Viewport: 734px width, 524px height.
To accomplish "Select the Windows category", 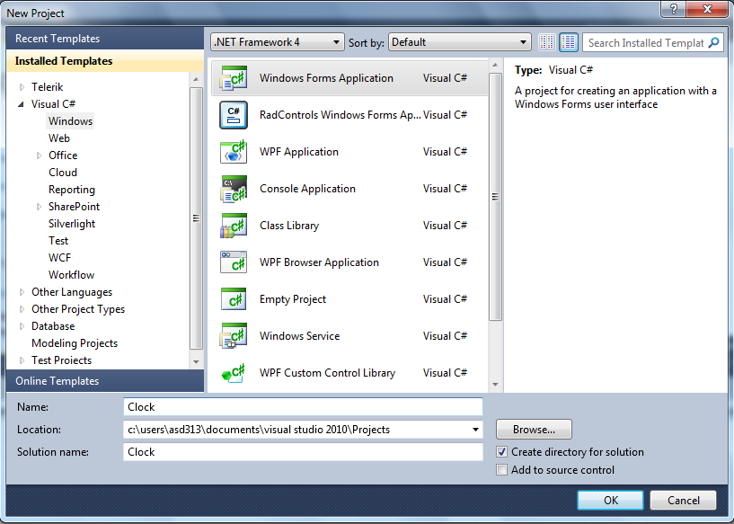I will coord(70,121).
